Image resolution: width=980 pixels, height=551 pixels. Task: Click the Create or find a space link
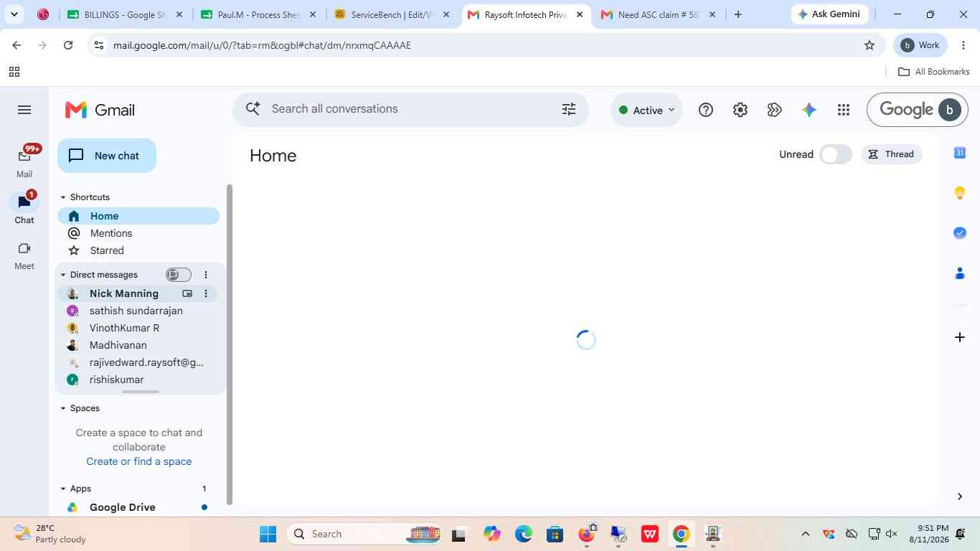(139, 461)
